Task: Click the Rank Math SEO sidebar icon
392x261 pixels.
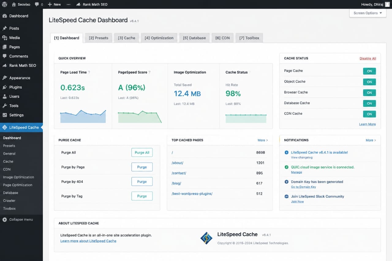Action: [5, 65]
